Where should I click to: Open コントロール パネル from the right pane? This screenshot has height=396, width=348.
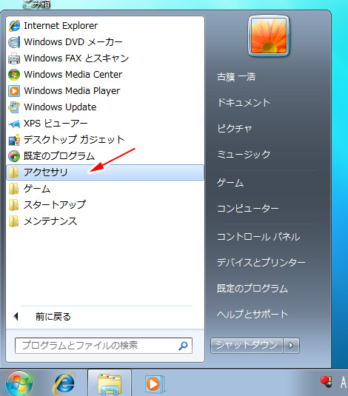pyautogui.click(x=258, y=237)
